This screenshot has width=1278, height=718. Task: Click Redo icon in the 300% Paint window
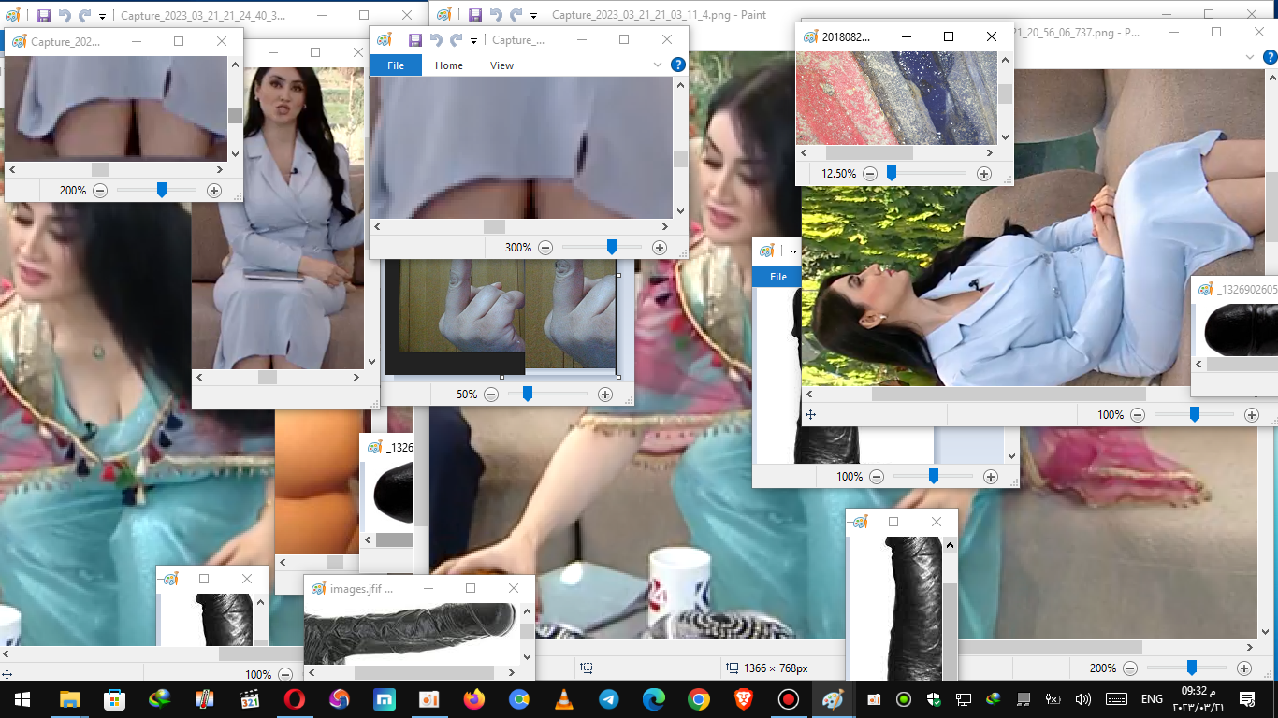point(456,40)
